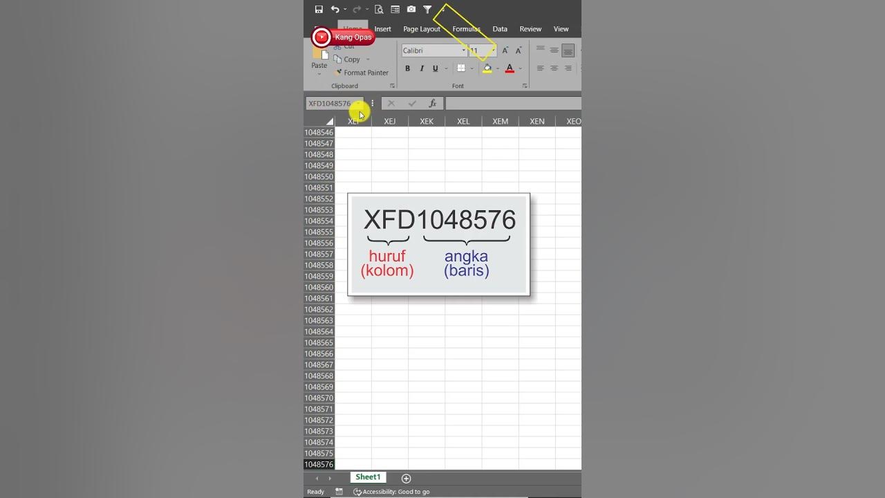Expand the Borders dropdown arrow
The width and height of the screenshot is (885, 498).
click(x=472, y=68)
